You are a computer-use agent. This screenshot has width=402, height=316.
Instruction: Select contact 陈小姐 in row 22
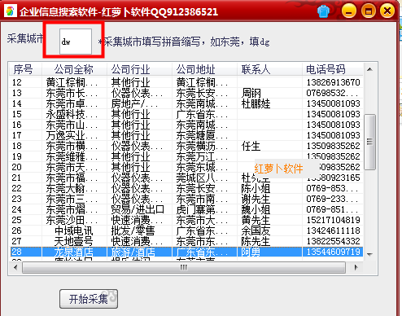(x=256, y=188)
